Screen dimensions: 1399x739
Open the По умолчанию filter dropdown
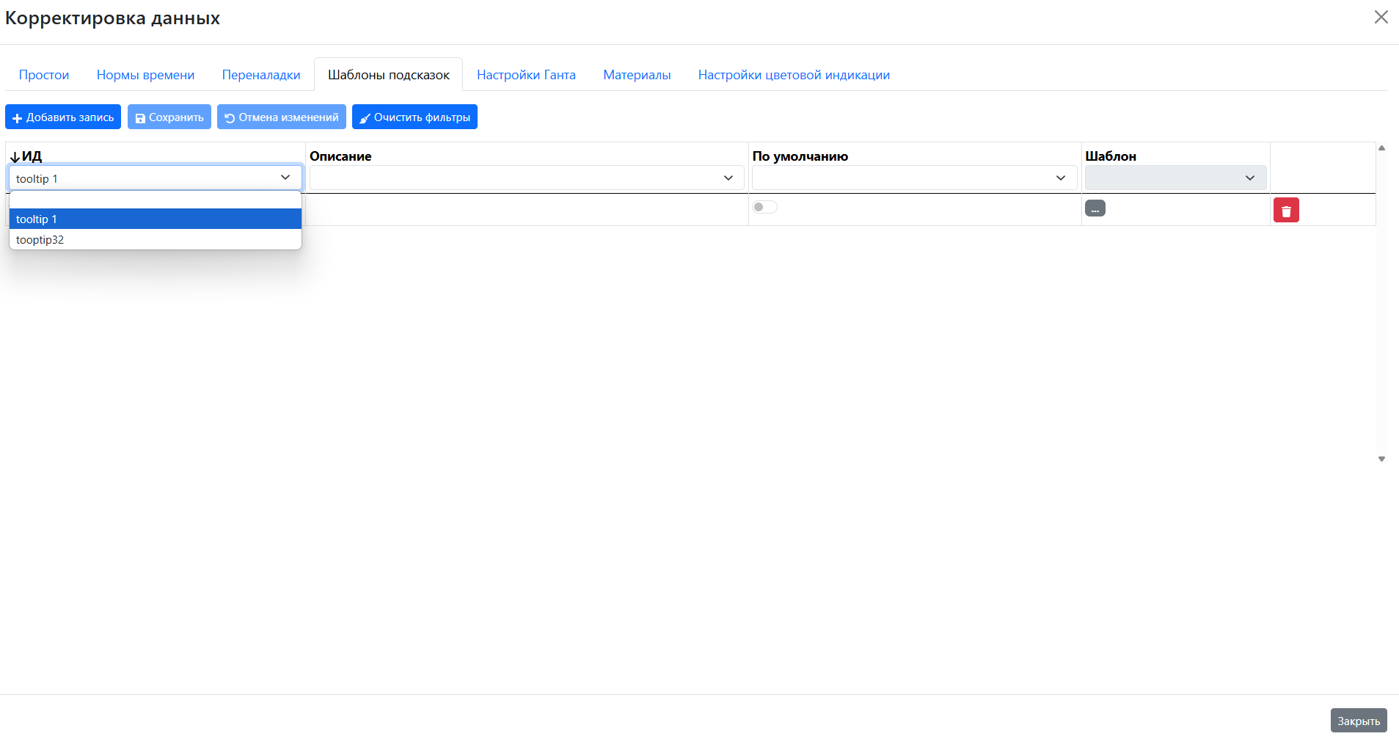click(914, 178)
